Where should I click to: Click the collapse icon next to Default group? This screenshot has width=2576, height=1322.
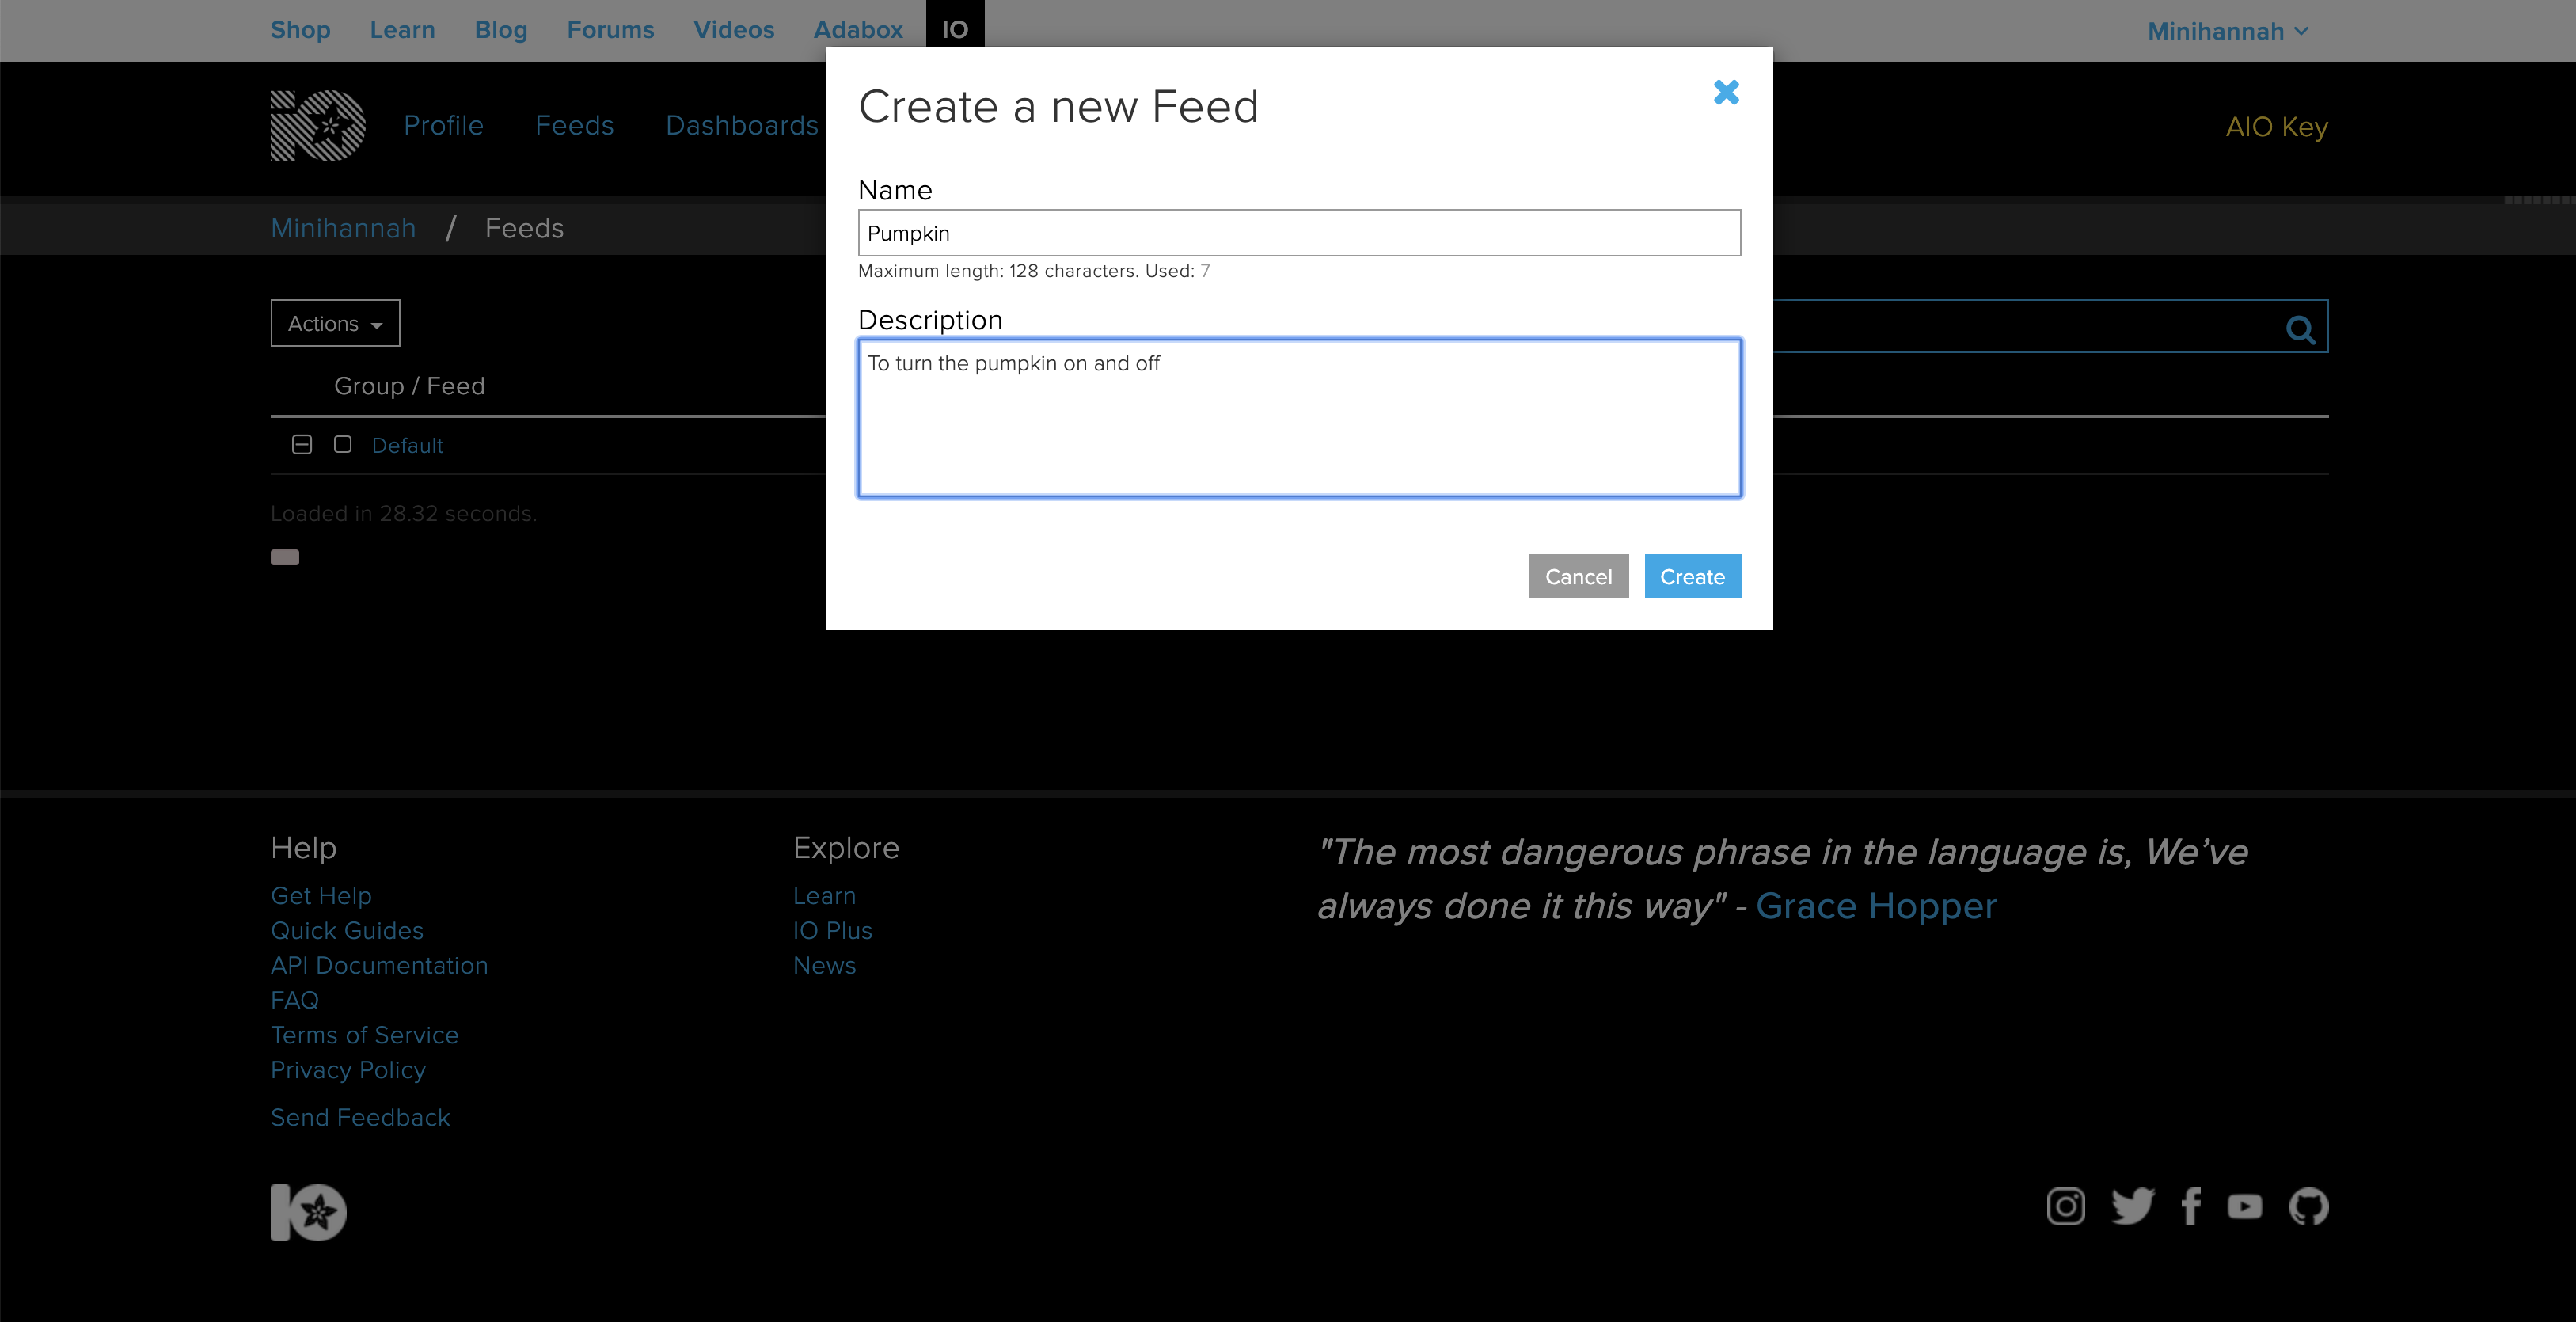[302, 445]
